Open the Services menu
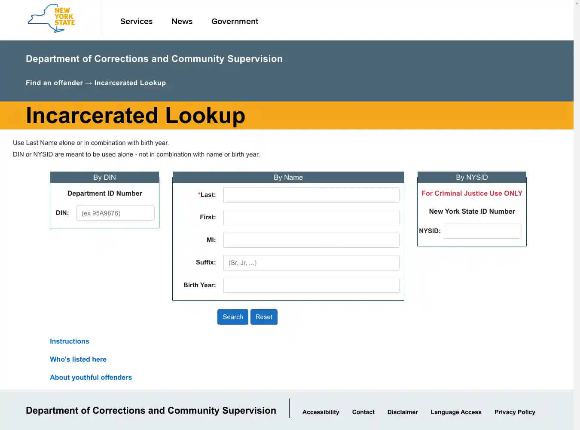This screenshot has height=430, width=580. coord(136,21)
